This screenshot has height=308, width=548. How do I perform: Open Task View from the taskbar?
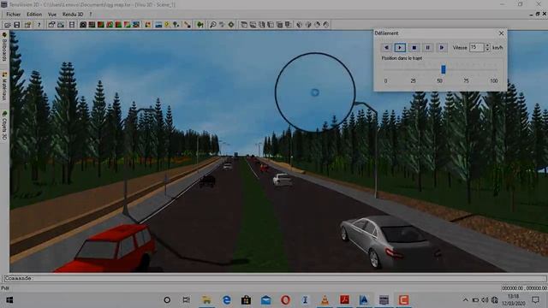(187, 300)
